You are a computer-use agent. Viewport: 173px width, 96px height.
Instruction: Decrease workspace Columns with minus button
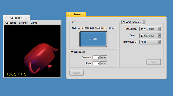pyautogui.click(x=102, y=57)
